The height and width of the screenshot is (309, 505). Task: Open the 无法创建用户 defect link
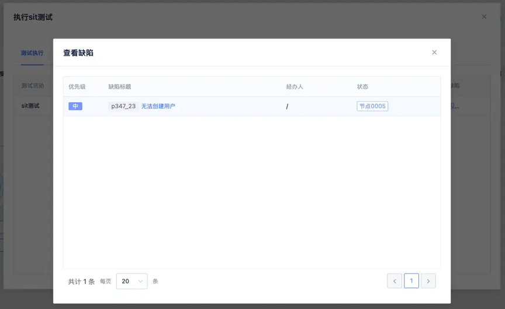pos(158,106)
